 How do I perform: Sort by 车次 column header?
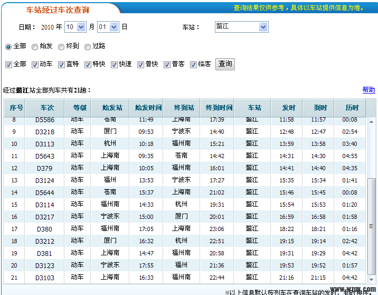[x=44, y=108]
